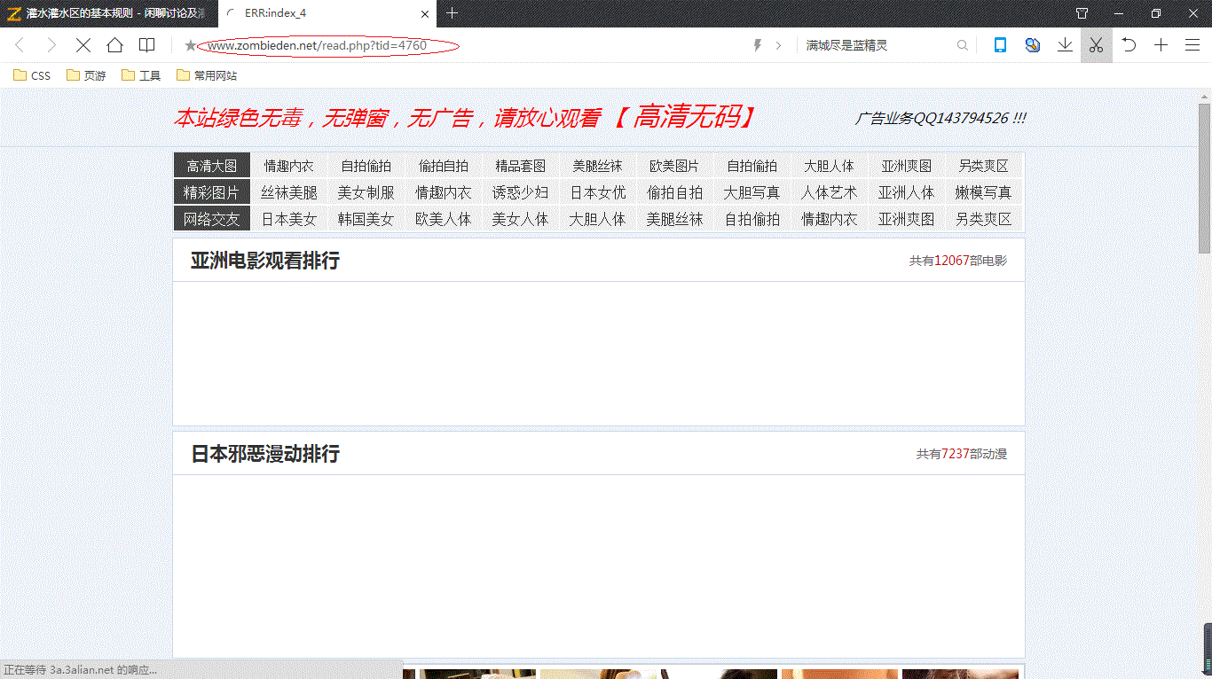Open the 工具 bookmarks folder

(x=141, y=75)
